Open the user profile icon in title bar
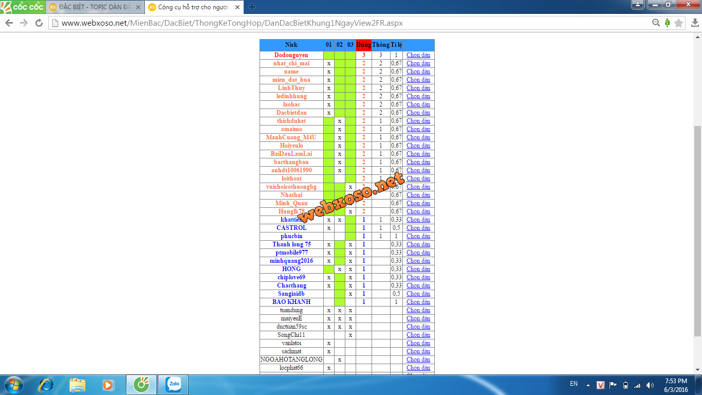Image resolution: width=702 pixels, height=395 pixels. coord(637,5)
